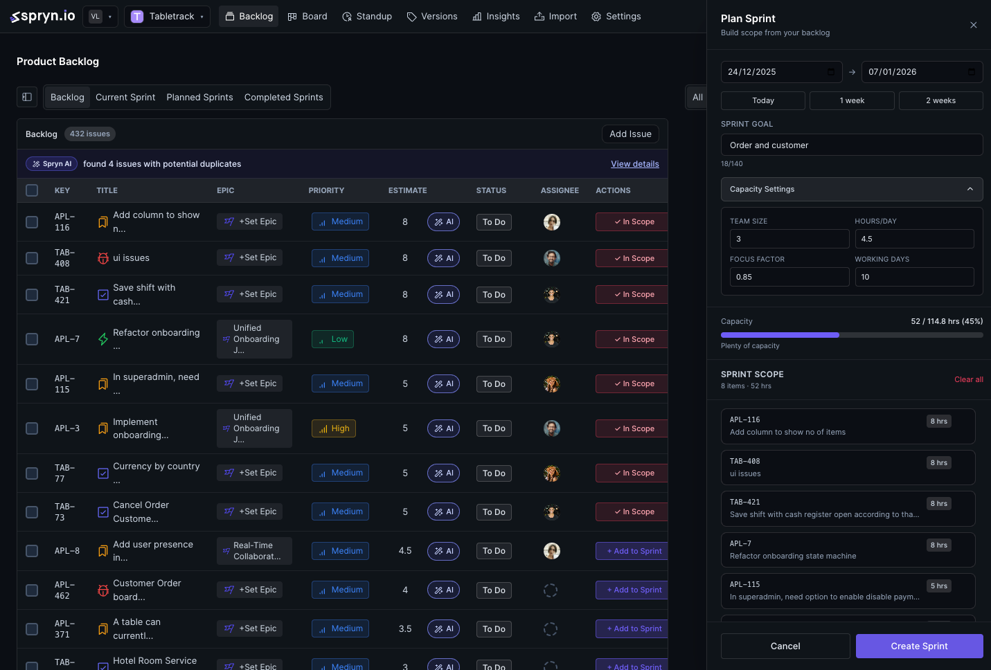Image resolution: width=991 pixels, height=670 pixels.
Task: Open Standup via its clock icon
Action: [346, 16]
